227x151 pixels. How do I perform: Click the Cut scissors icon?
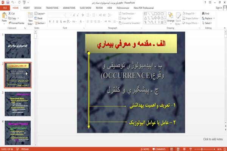point(10,13)
